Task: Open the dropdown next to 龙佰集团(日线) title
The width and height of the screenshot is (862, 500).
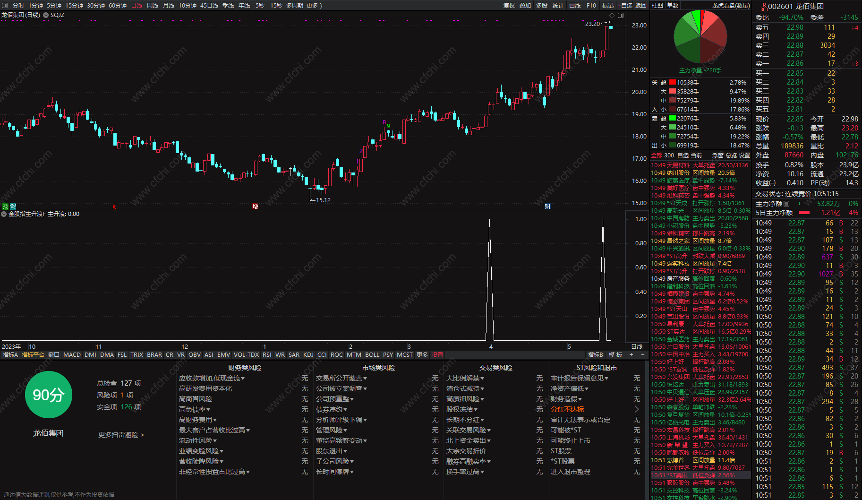Action: pos(46,15)
